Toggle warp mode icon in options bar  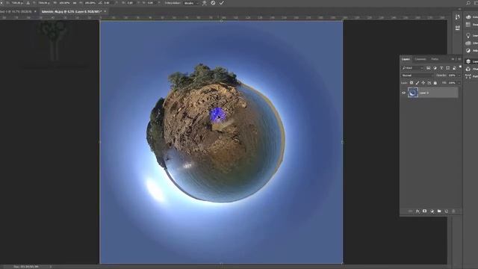pyautogui.click(x=204, y=3)
